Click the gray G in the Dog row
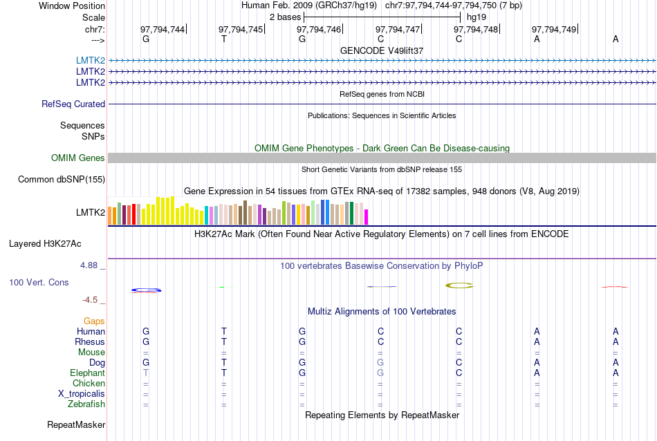 (380, 363)
